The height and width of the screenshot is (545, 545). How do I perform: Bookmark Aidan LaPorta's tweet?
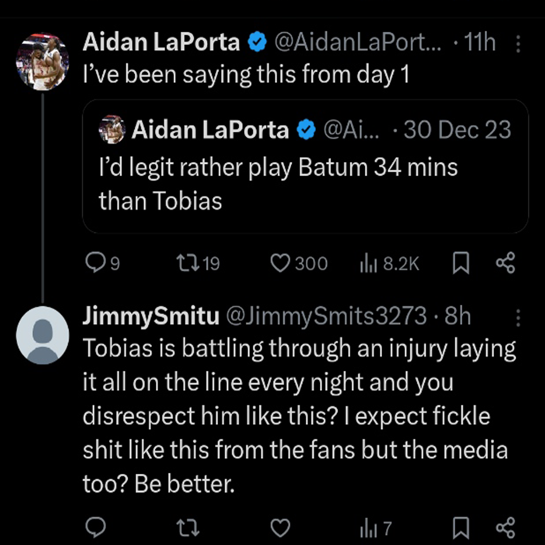[x=460, y=263]
